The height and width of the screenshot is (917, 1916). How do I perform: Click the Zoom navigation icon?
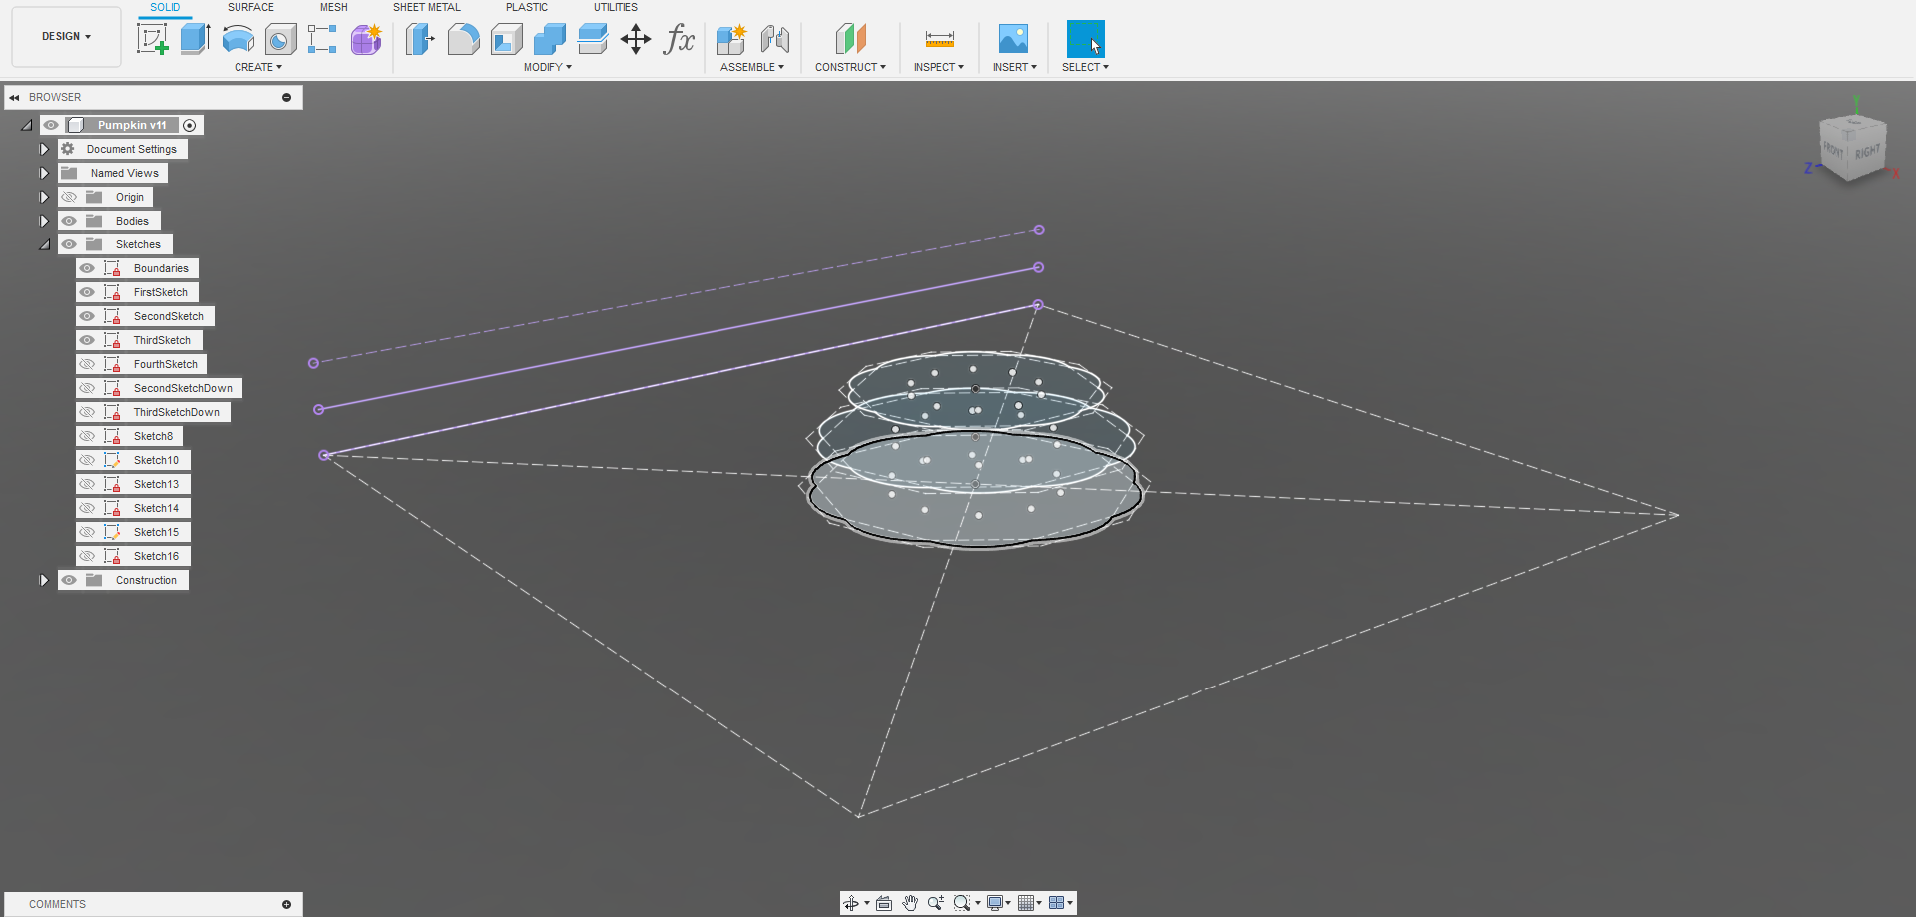[x=935, y=903]
